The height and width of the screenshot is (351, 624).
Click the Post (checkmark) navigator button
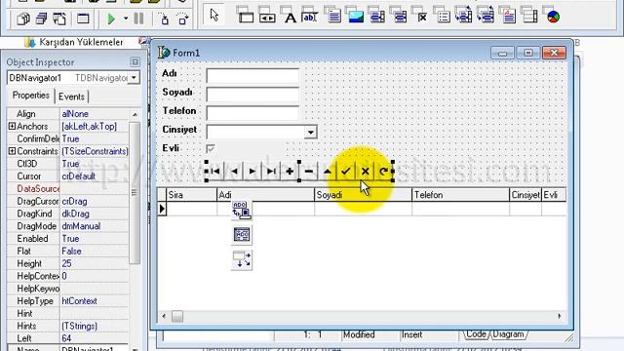tap(346, 172)
